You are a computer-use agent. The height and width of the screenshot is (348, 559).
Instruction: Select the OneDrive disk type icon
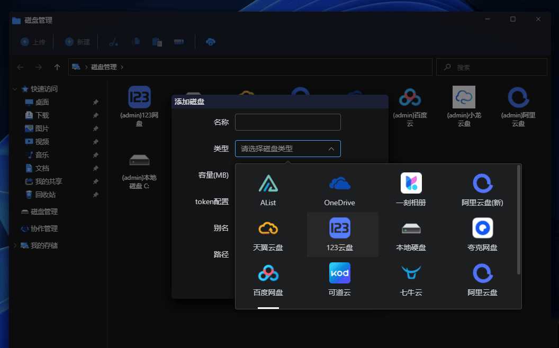click(339, 189)
